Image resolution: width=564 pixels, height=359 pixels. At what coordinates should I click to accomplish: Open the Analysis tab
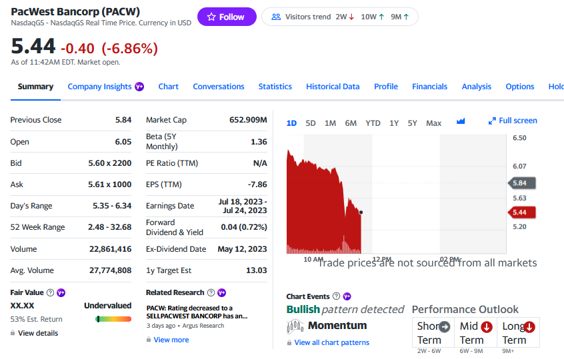476,87
